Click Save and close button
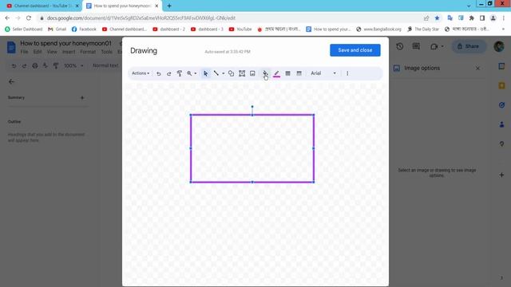511x287 pixels. 355,50
